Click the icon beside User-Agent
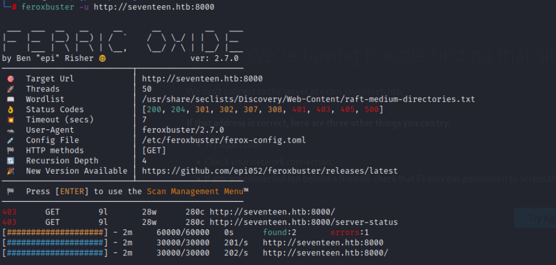The height and width of the screenshot is (265, 556). click(x=10, y=130)
